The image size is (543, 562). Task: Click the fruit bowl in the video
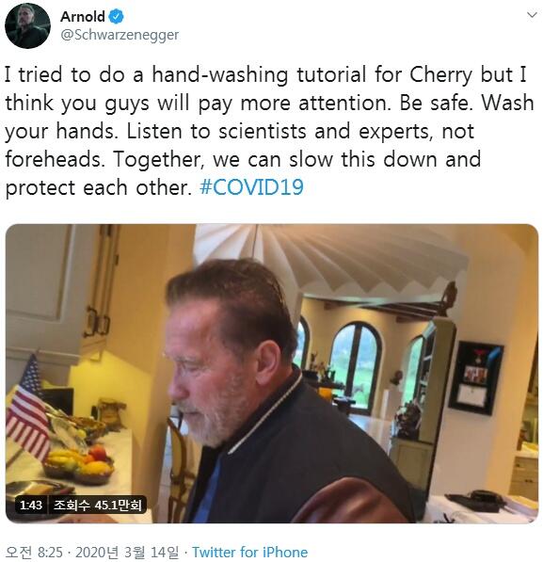coord(78,464)
